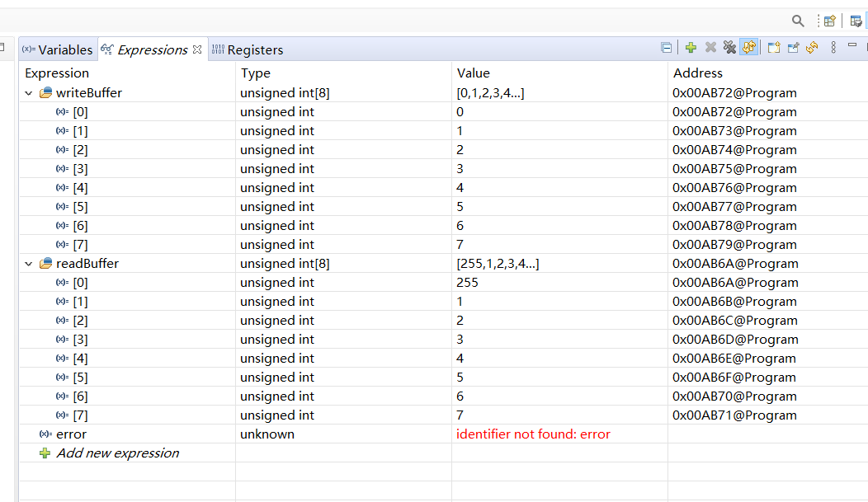
Task: Close the Expressions tab
Action: pyautogui.click(x=197, y=49)
